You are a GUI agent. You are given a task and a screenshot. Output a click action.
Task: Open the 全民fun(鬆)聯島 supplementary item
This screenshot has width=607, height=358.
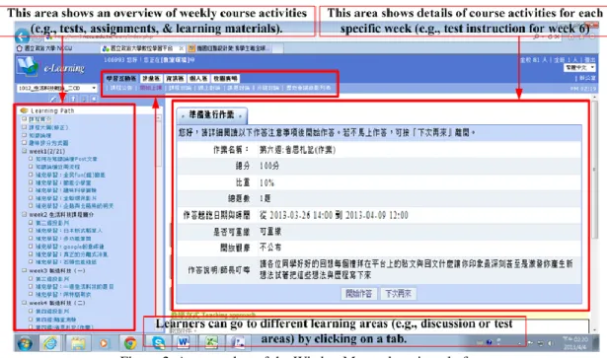point(70,175)
